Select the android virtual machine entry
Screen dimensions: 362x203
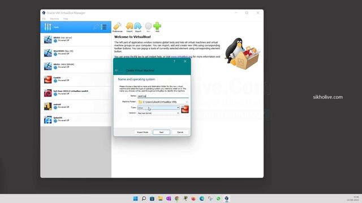click(x=76, y=107)
